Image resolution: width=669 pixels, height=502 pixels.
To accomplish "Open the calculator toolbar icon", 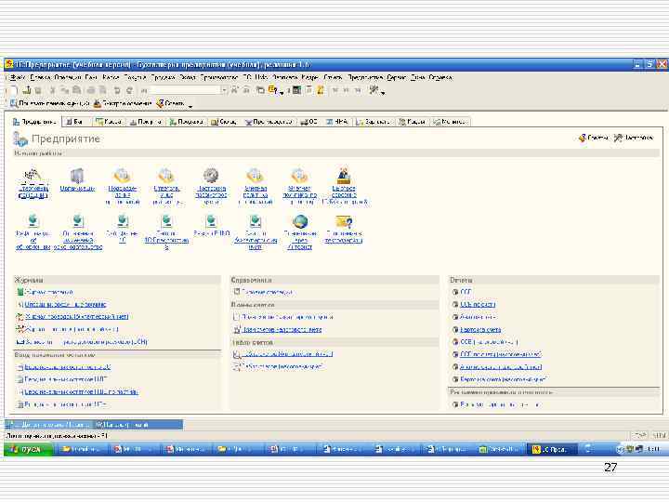I will 297,90.
